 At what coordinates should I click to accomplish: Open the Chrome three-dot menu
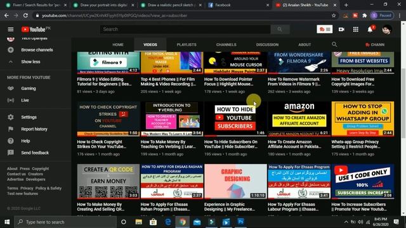pos(400,15)
